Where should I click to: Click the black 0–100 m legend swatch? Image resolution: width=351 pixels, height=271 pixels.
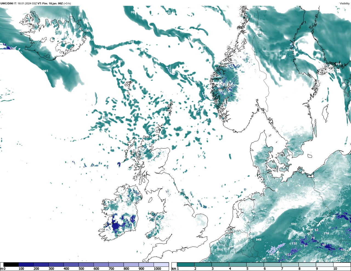(11, 264)
